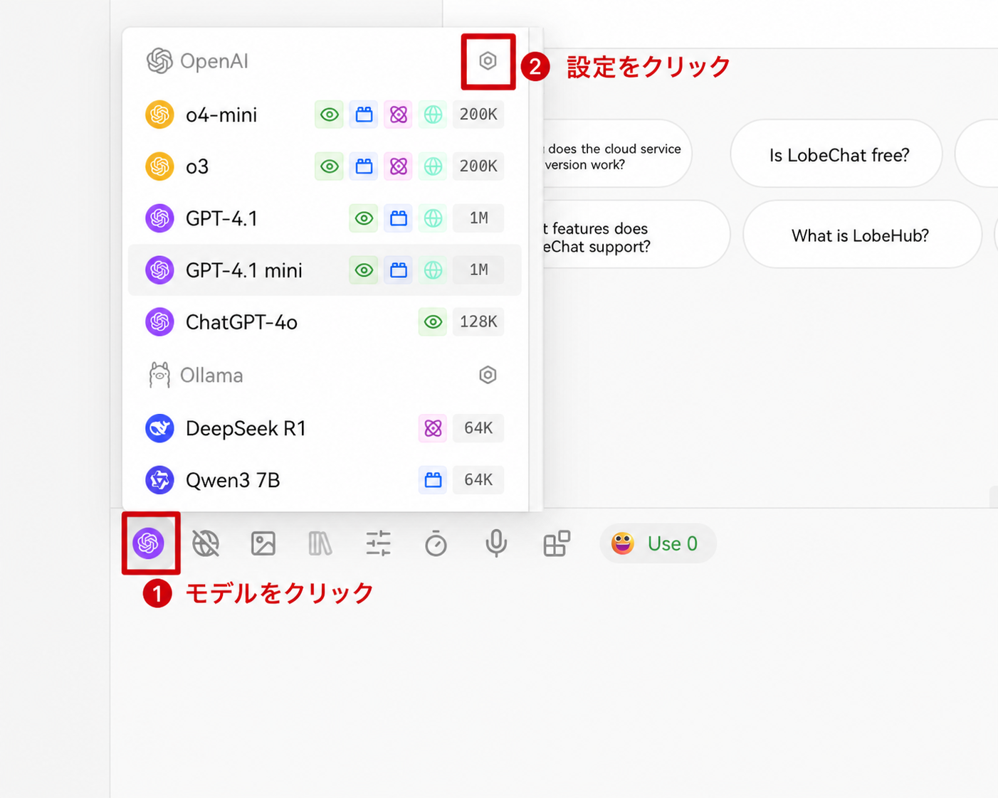Toggle web search globe-off icon in toolbar
The width and height of the screenshot is (998, 798).
pyautogui.click(x=206, y=544)
